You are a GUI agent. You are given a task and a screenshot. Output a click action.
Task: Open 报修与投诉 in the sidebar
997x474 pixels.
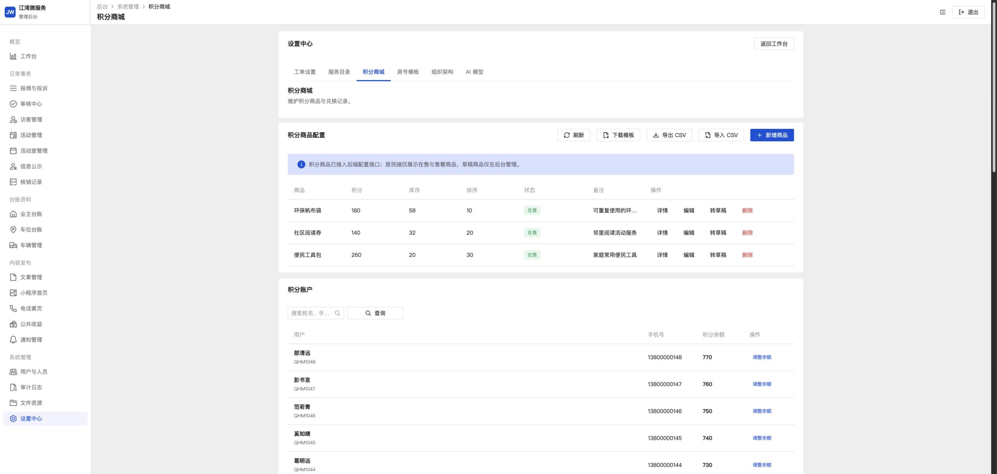45,88
